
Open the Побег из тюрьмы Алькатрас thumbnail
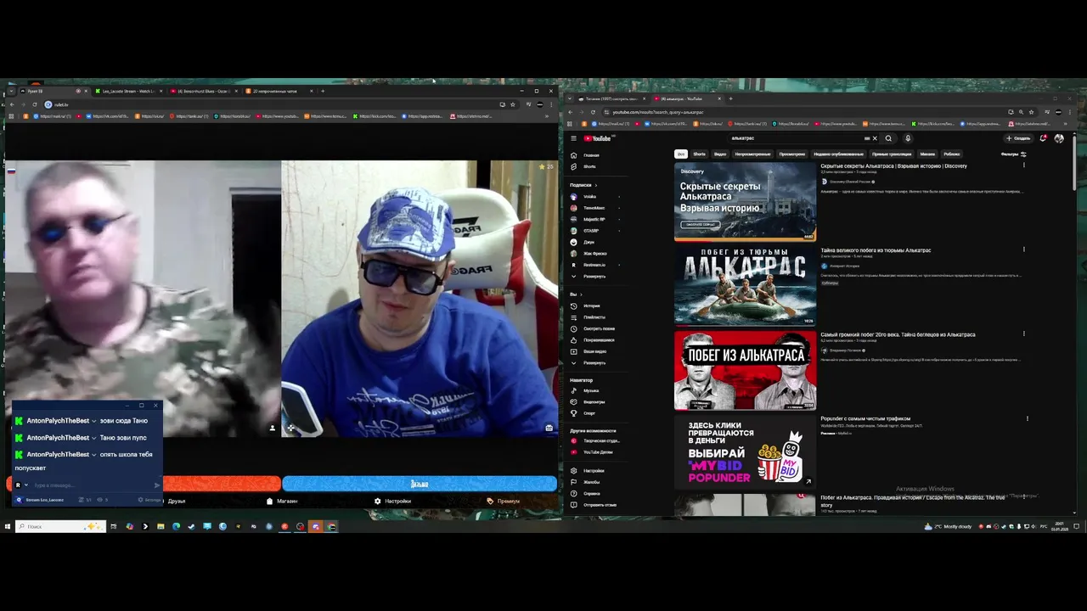[745, 285]
